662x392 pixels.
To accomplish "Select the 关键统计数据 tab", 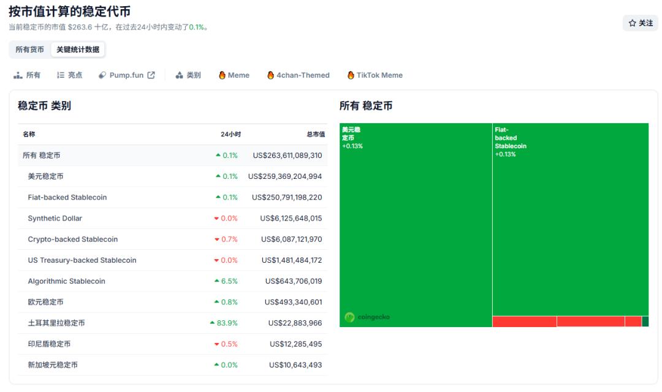I will (x=78, y=50).
